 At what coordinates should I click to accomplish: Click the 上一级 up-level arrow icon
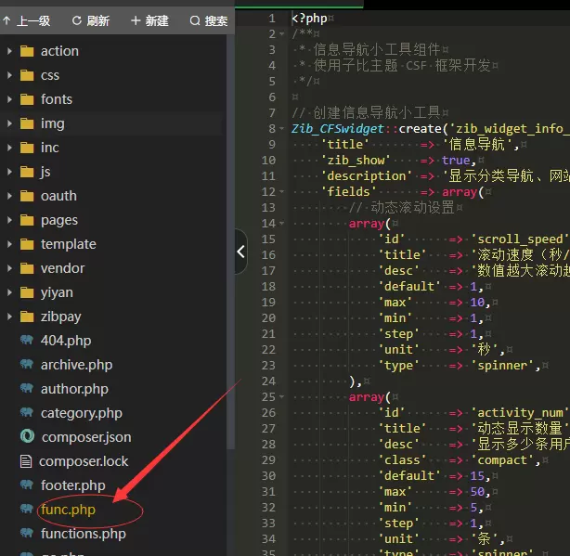point(6,20)
